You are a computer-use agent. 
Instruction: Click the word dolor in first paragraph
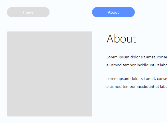click(x=135, y=57)
